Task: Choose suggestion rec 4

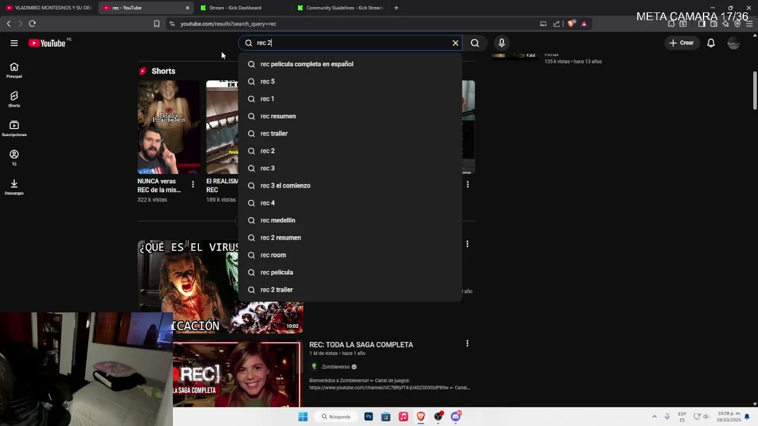Action: tap(350, 203)
